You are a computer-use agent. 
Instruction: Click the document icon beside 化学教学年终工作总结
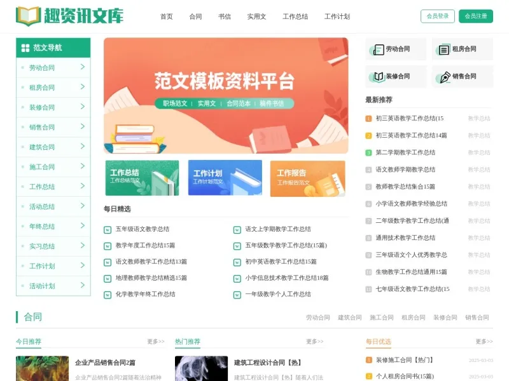(108, 295)
